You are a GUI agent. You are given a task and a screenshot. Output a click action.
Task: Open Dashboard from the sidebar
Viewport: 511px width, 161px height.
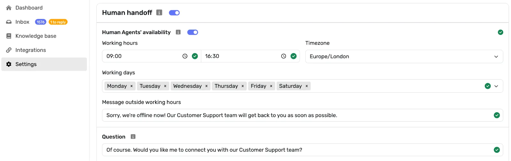pos(29,8)
